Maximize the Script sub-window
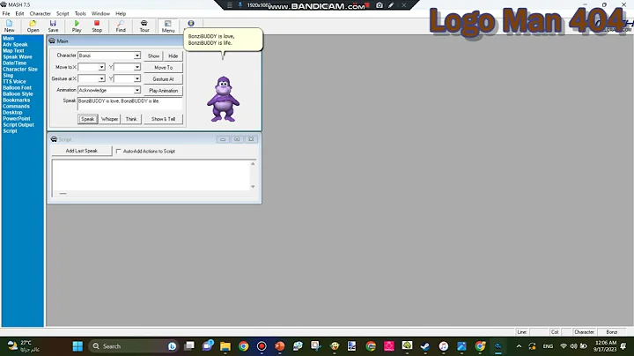634x356 pixels. click(x=237, y=139)
